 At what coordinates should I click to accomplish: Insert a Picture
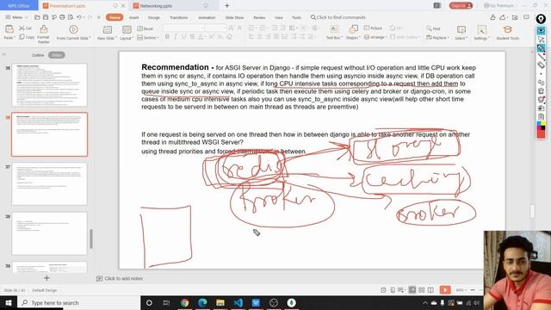[x=373, y=28]
